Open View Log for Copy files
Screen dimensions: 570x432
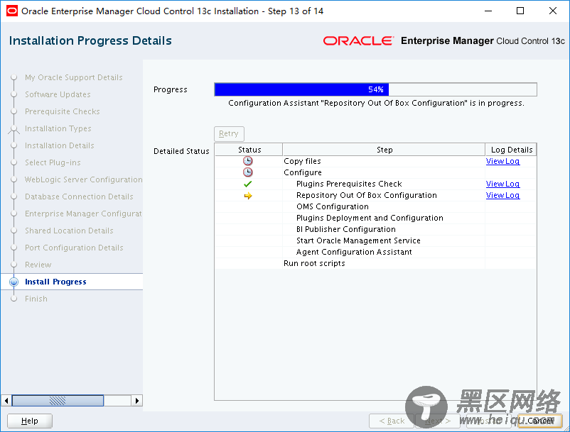(x=502, y=161)
